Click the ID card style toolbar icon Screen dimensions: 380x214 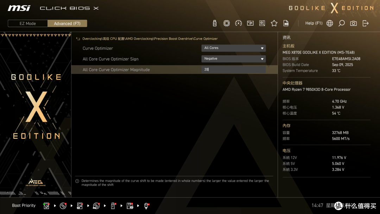[x=250, y=23]
